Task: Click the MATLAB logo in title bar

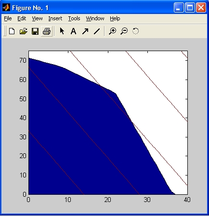Action: click(x=6, y=7)
